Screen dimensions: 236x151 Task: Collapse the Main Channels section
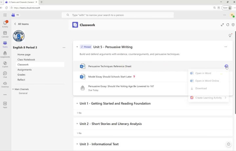coord(13,89)
